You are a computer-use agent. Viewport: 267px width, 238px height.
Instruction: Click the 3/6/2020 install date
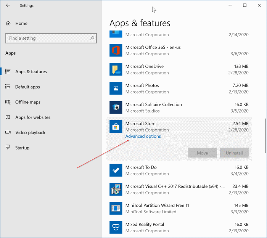pos(240,54)
